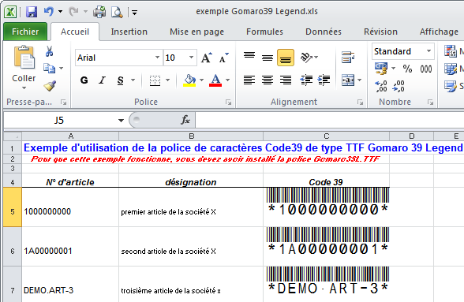
Task: Align text right
Action: [286, 80]
